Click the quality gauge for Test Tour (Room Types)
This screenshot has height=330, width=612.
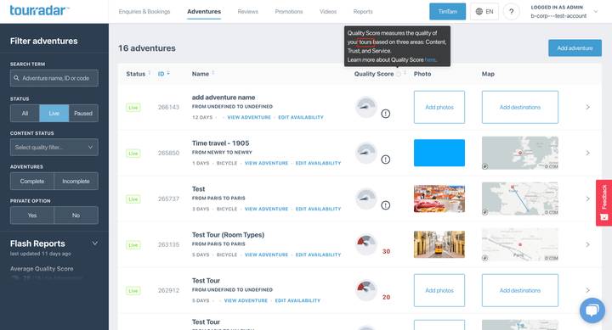click(366, 244)
